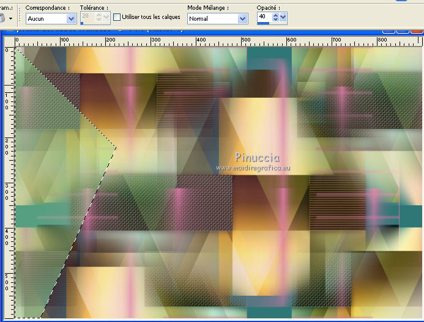Enable Utiliser tous les calques checkbox
Viewport: 424px width, 322px height.
click(x=117, y=18)
